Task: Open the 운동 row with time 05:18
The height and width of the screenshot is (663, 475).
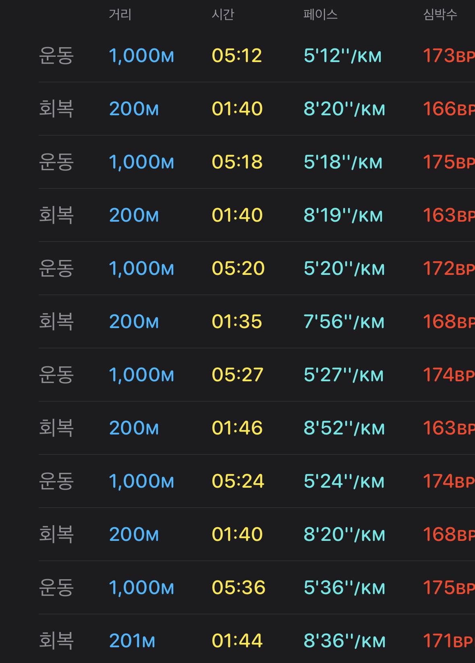Action: (257, 162)
